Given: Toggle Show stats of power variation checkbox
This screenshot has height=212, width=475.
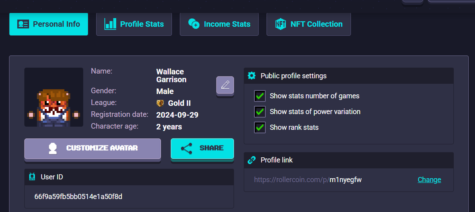Looking at the screenshot, I should pos(260,112).
